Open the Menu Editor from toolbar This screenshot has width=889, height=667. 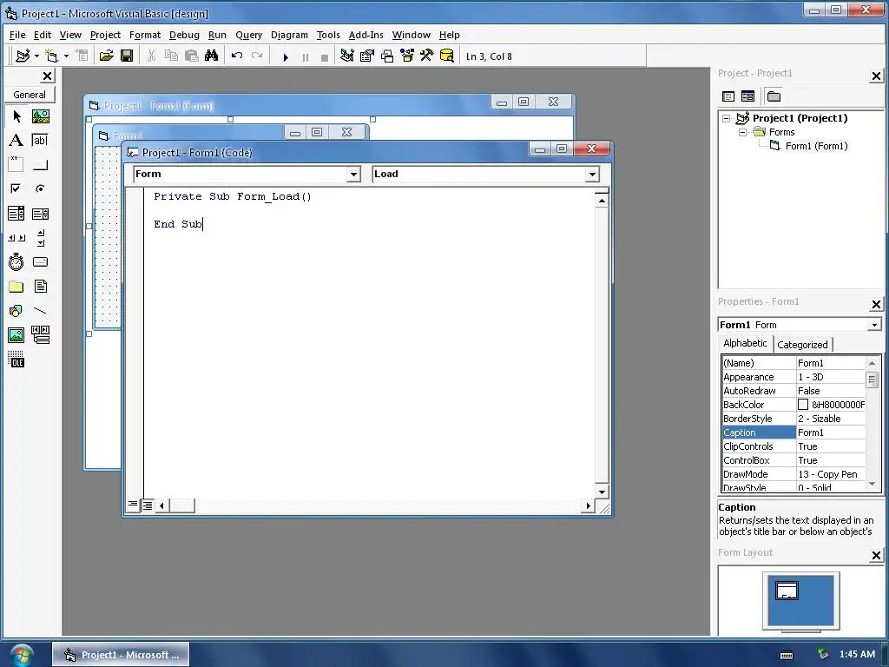pyautogui.click(x=82, y=56)
